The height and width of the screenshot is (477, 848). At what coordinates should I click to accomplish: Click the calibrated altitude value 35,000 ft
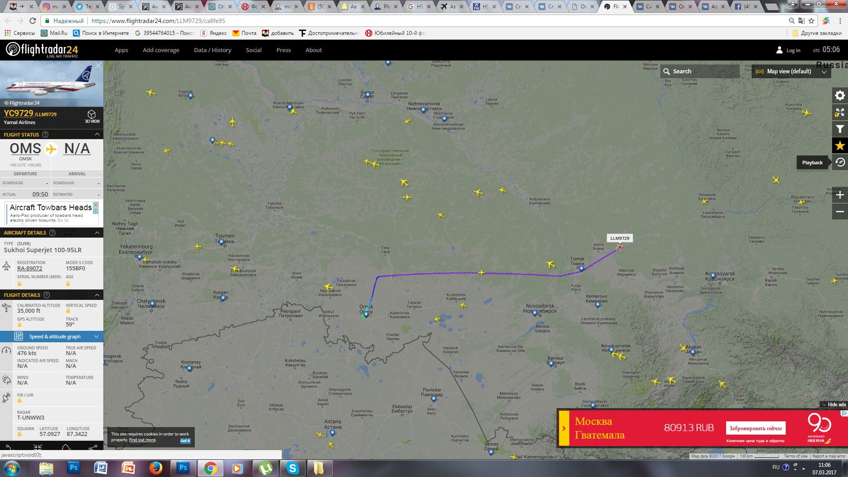(29, 311)
